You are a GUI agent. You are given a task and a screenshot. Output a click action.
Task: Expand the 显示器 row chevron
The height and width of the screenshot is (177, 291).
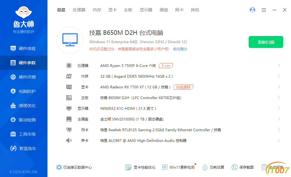[279, 108]
